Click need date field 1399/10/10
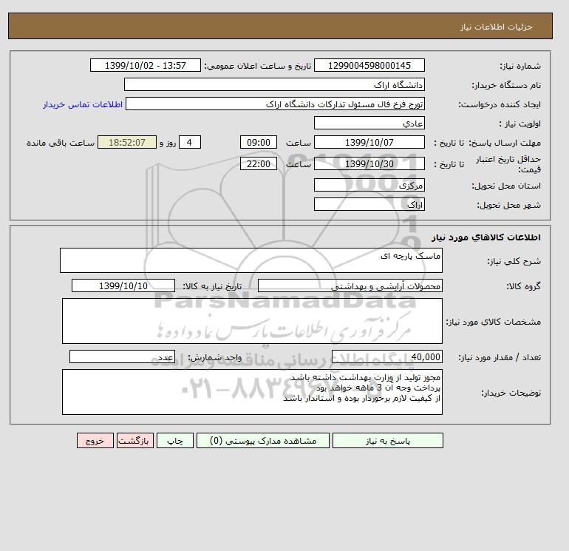Screen dimensions: 569x551 tap(123, 285)
